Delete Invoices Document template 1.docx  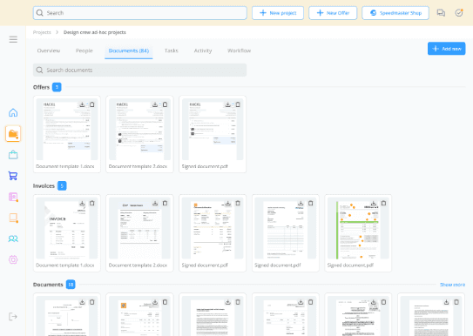pos(92,203)
